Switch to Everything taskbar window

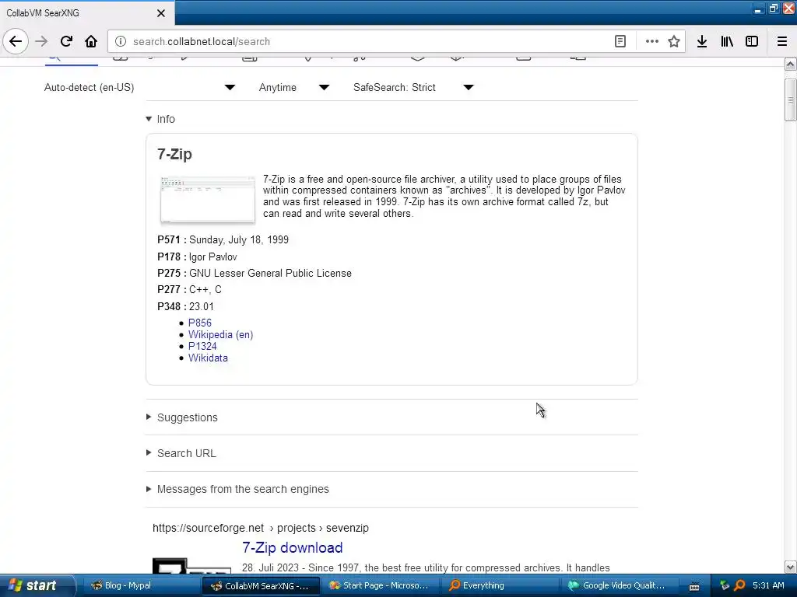coord(499,585)
